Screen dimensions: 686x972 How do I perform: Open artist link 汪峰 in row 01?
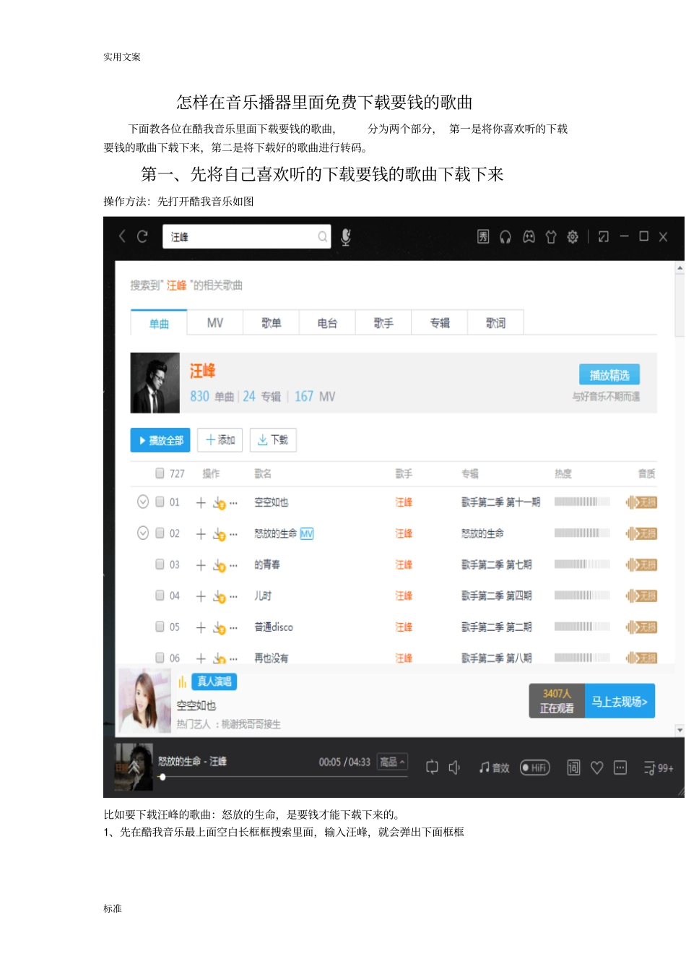click(404, 502)
